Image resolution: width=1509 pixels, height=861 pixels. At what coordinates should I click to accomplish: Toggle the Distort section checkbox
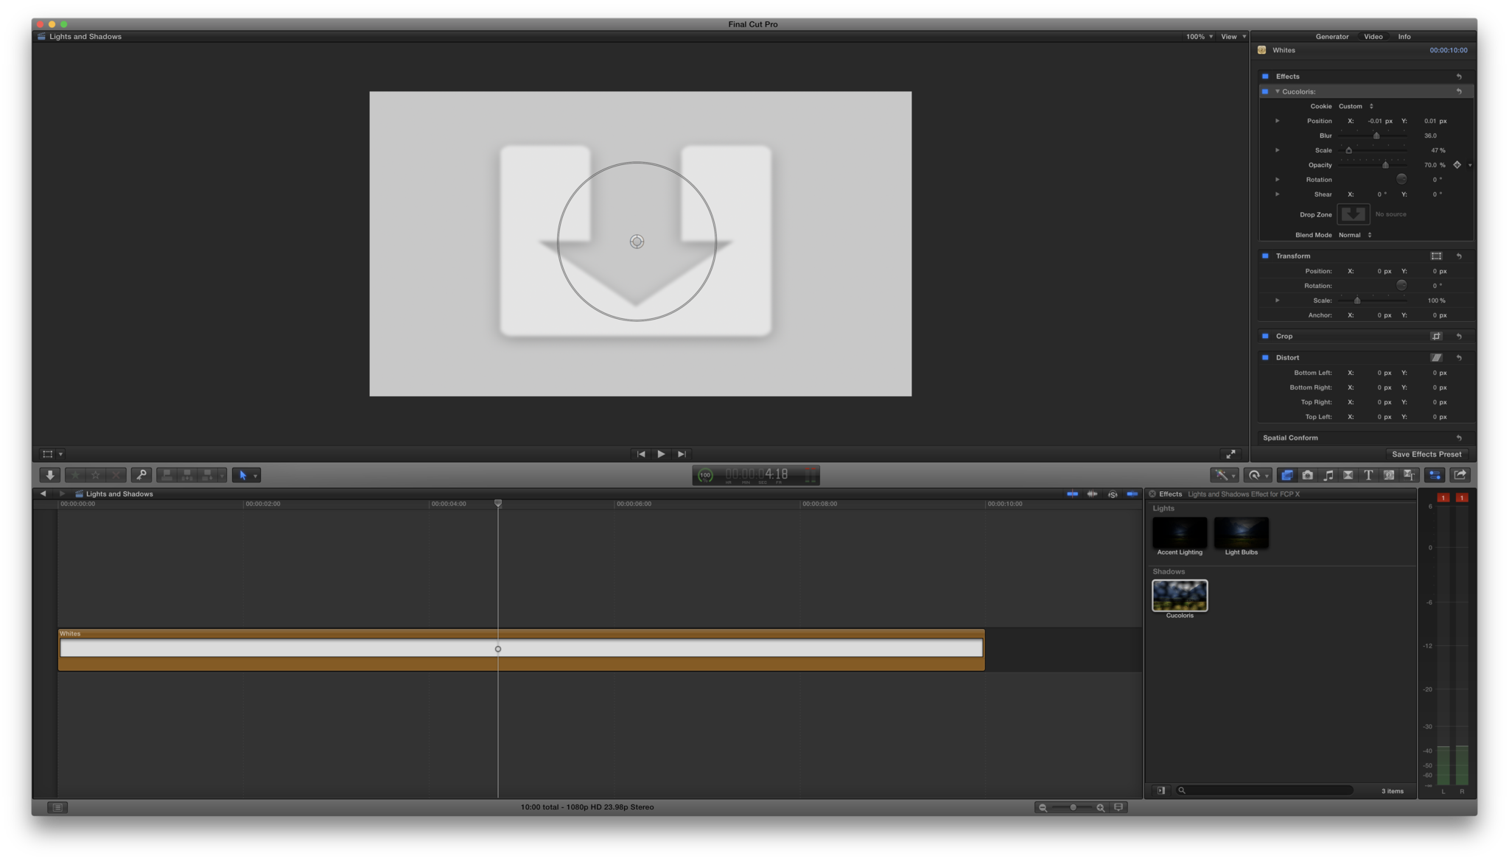pyautogui.click(x=1265, y=357)
